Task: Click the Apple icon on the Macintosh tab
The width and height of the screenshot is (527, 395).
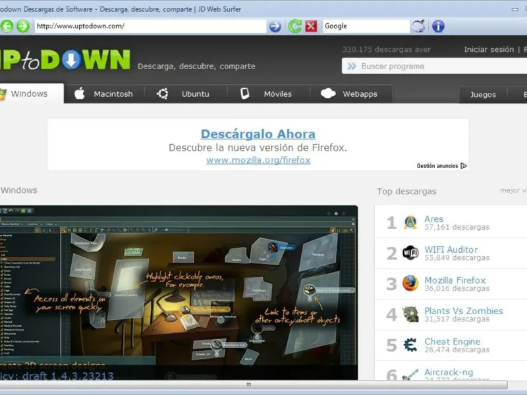Action: 80,93
